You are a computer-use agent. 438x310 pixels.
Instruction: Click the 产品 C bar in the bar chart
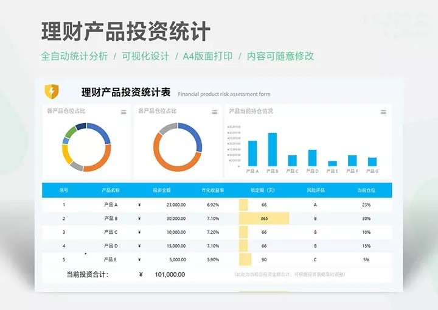(x=293, y=161)
